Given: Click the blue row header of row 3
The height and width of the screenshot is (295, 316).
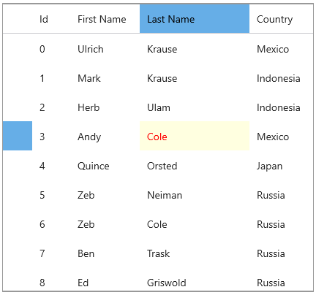Looking at the screenshot, I should [x=18, y=136].
